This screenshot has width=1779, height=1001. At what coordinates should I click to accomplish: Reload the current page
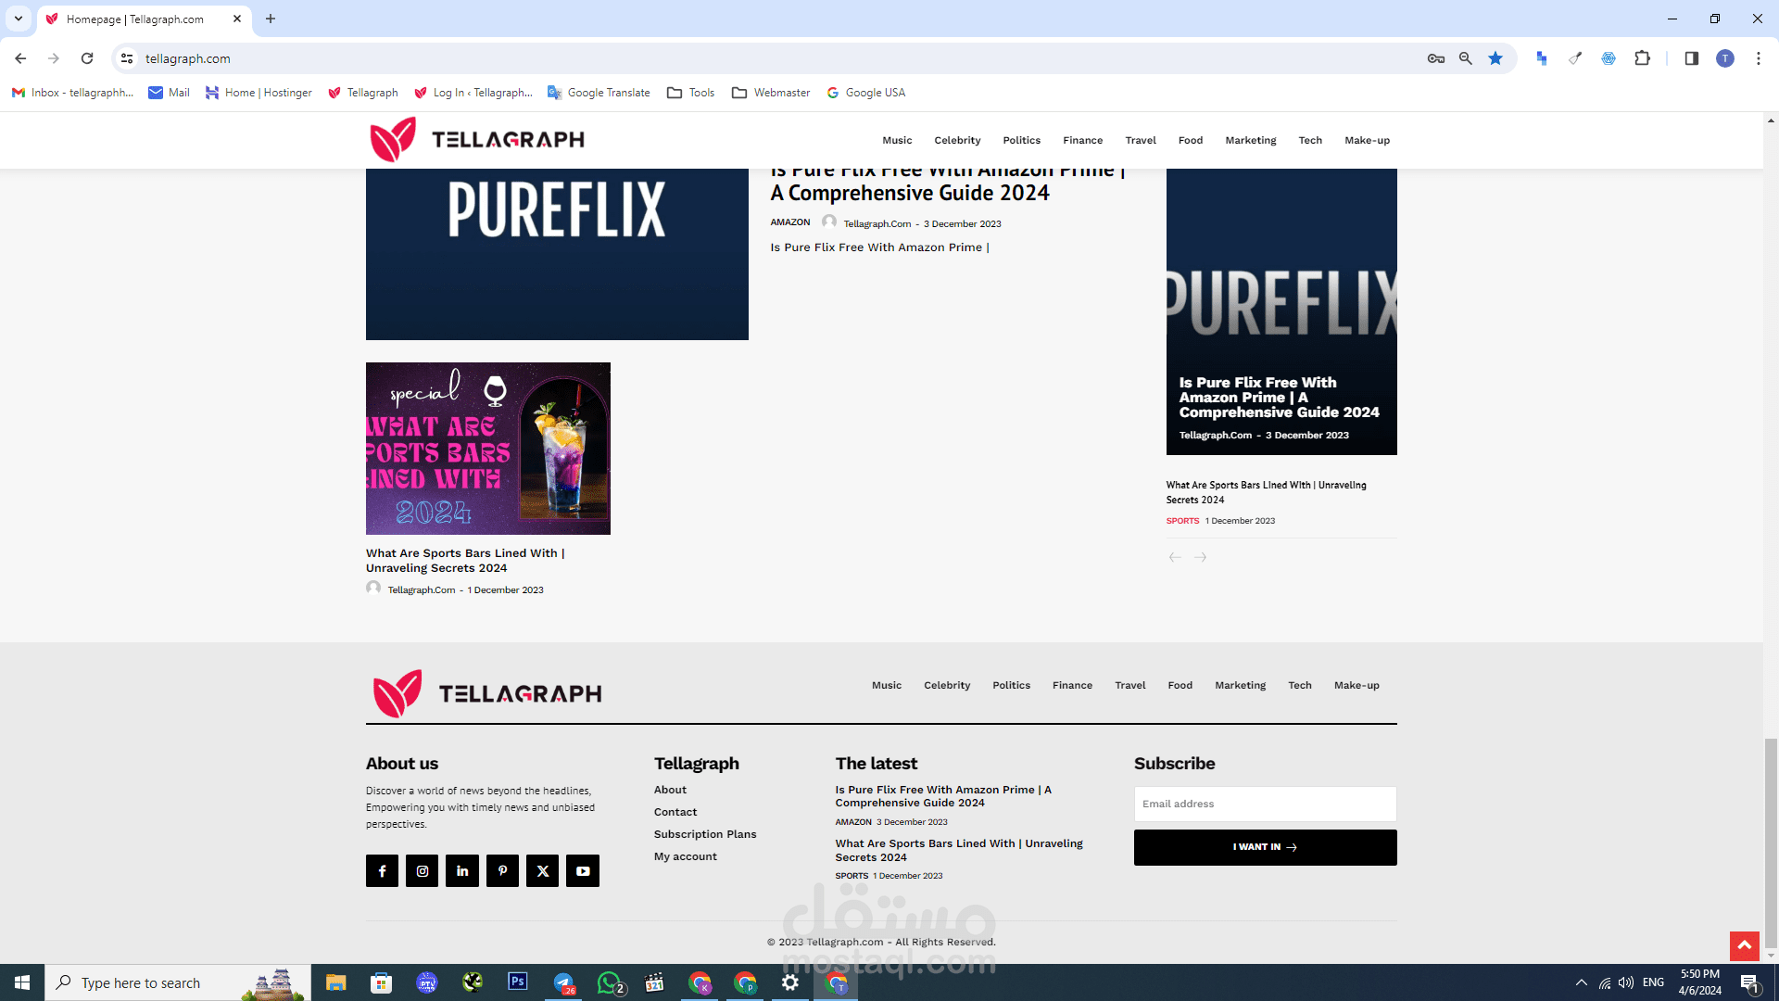(x=87, y=58)
